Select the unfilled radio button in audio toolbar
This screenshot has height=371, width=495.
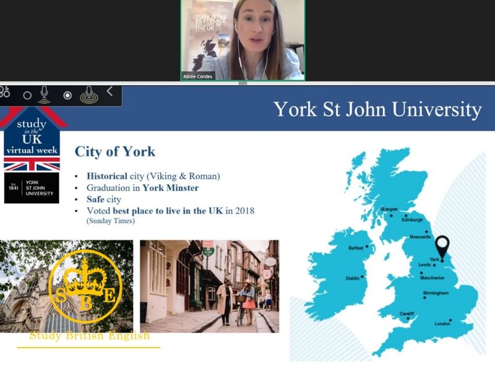tap(27, 96)
